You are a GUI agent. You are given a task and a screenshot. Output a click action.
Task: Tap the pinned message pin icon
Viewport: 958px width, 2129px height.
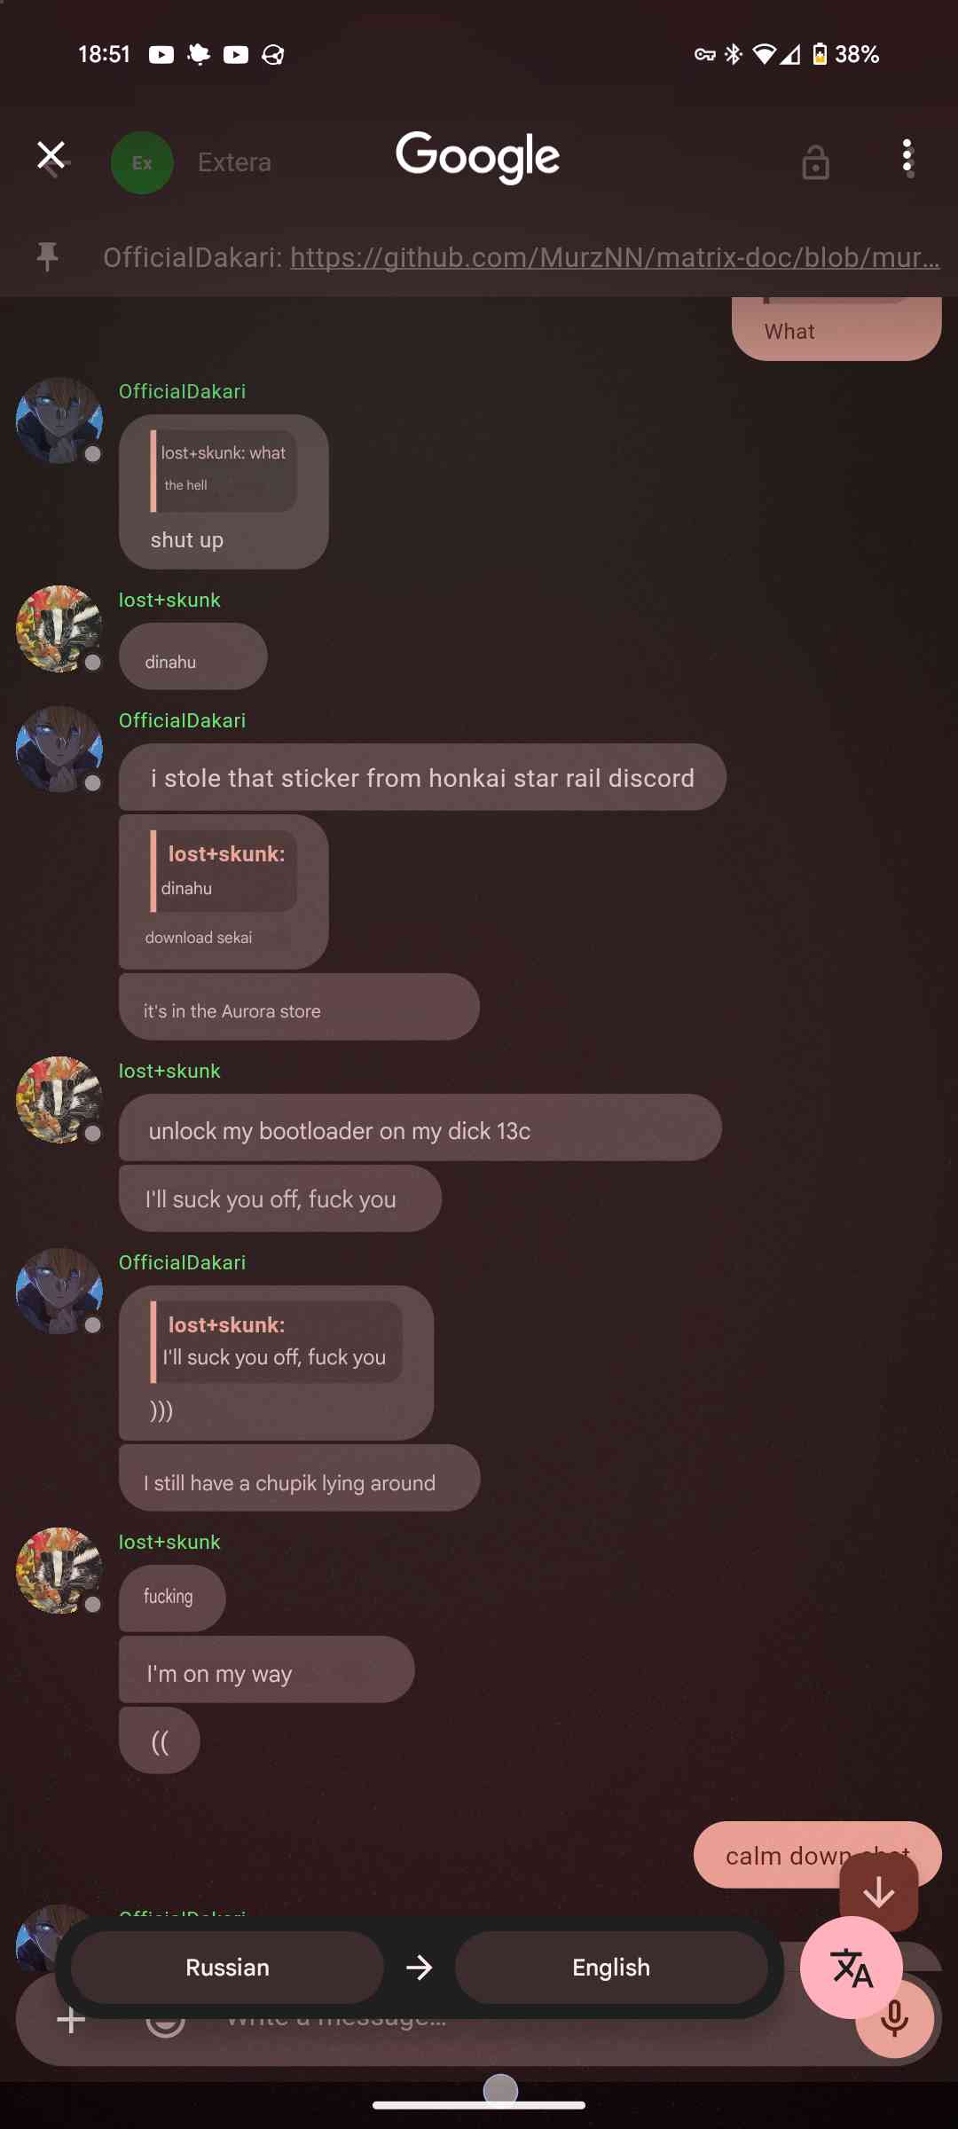click(x=47, y=257)
